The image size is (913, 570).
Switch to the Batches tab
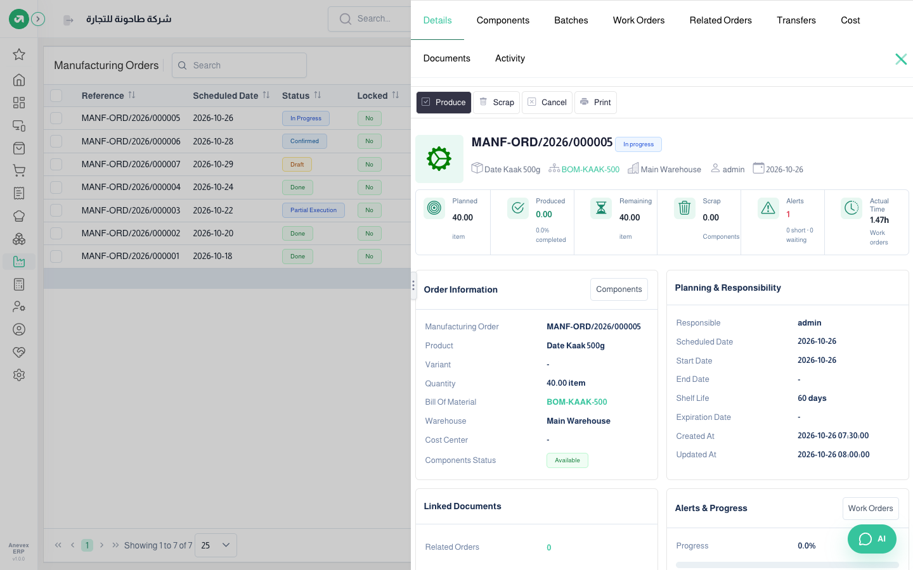coord(571,20)
